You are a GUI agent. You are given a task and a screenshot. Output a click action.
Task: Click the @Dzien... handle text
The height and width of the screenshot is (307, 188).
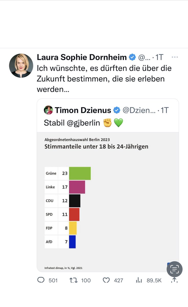(139, 110)
